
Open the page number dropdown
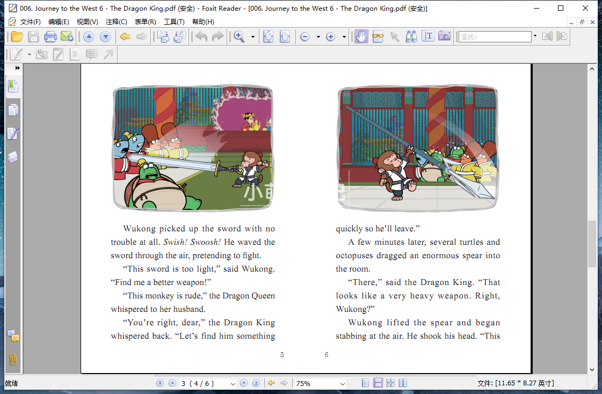pyautogui.click(x=233, y=384)
